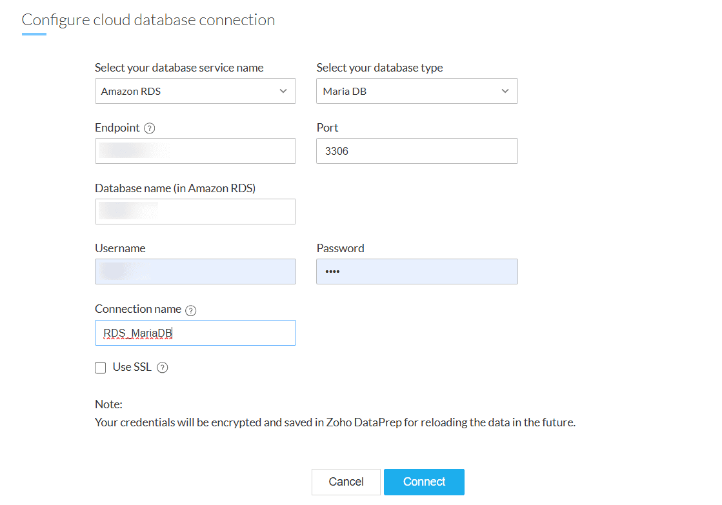Click the Password field with masked dots
The width and height of the screenshot is (722, 505).
click(416, 272)
